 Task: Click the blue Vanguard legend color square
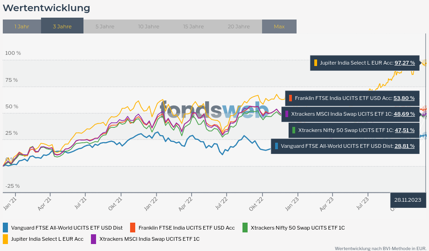(x=6, y=228)
